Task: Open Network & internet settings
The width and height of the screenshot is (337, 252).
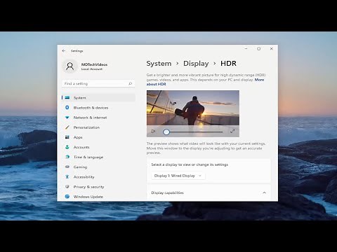Action: point(98,118)
